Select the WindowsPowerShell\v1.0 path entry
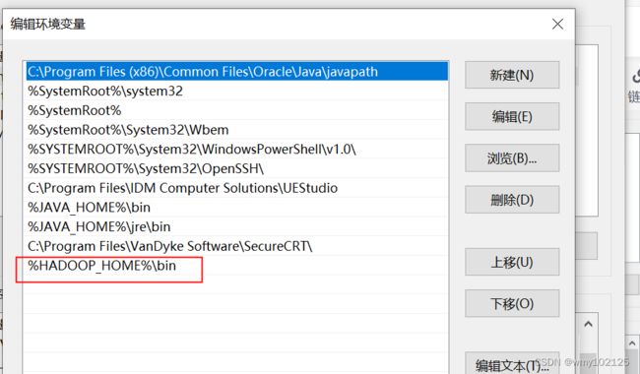Image resolution: width=640 pixels, height=374 pixels. (236, 150)
